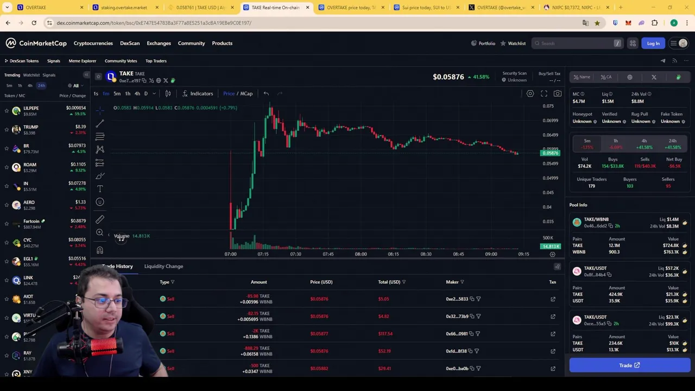695x391 pixels.
Task: Search CA on X button
Action: coord(606,77)
